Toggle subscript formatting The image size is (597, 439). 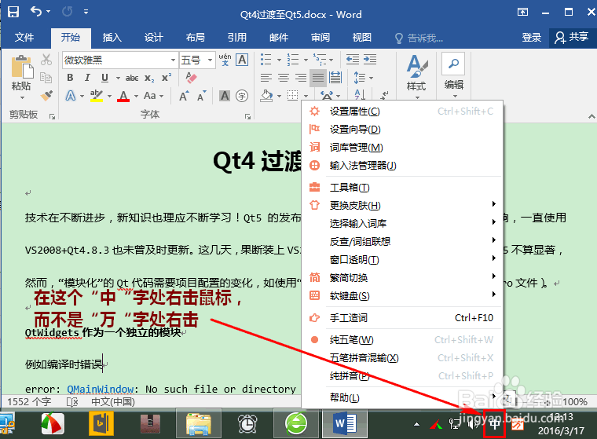149,78
